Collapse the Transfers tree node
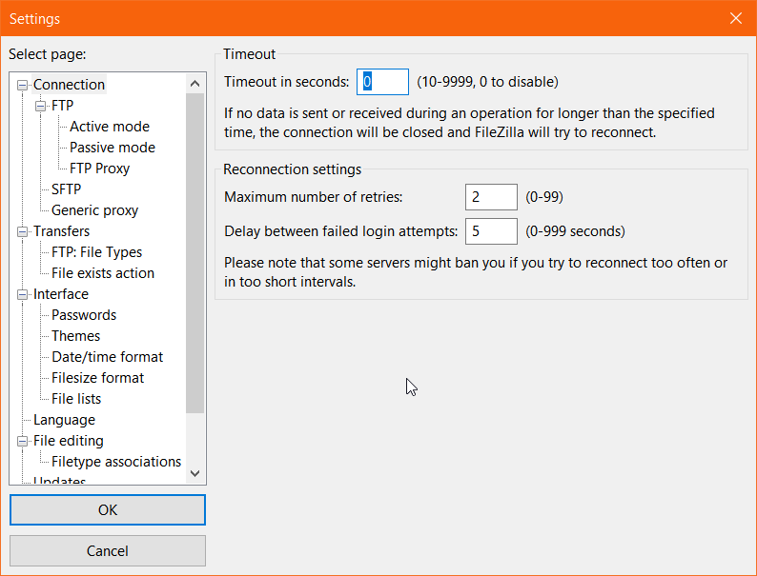The height and width of the screenshot is (576, 757). pyautogui.click(x=23, y=231)
